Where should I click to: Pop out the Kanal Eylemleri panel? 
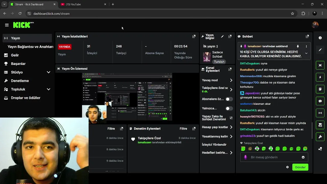(x=230, y=69)
